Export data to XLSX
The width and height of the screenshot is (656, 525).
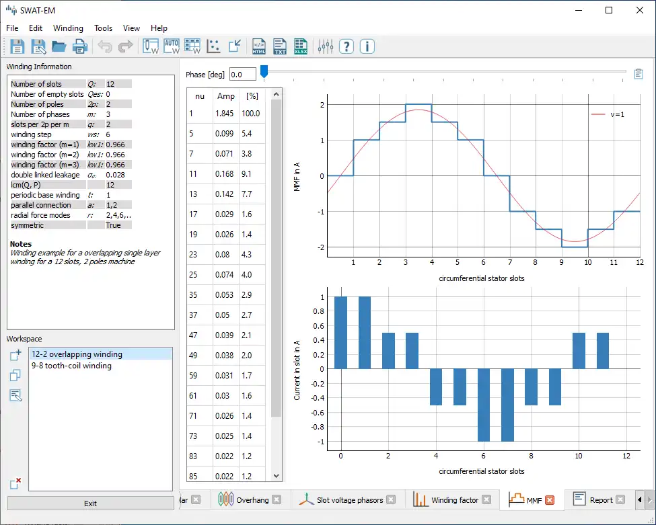click(x=301, y=46)
